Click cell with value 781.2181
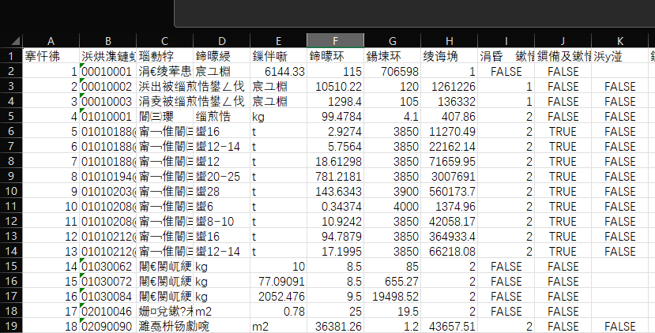This screenshot has height=333, width=655. coord(335,177)
